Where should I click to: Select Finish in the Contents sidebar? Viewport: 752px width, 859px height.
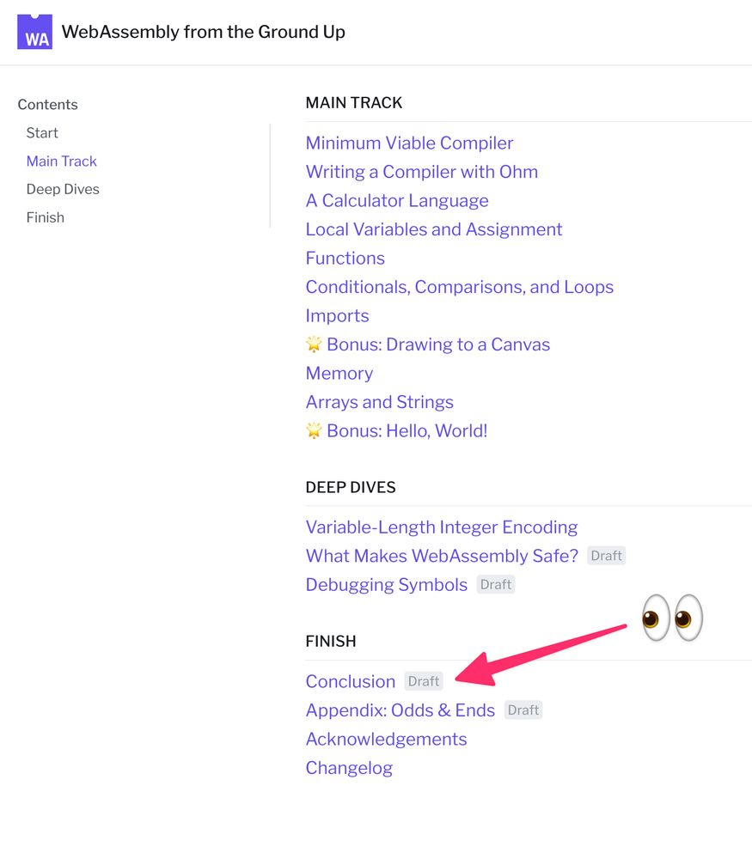point(45,217)
